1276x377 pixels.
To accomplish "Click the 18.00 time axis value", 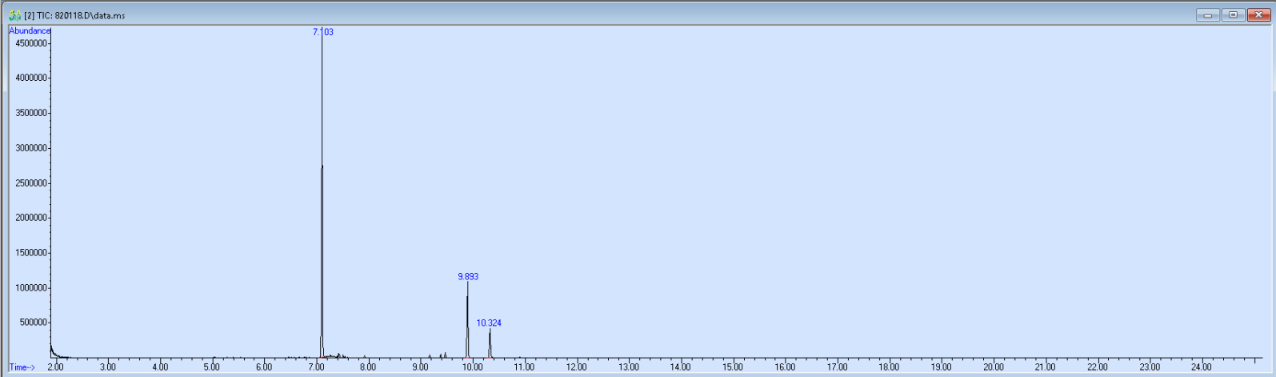I will 889,367.
